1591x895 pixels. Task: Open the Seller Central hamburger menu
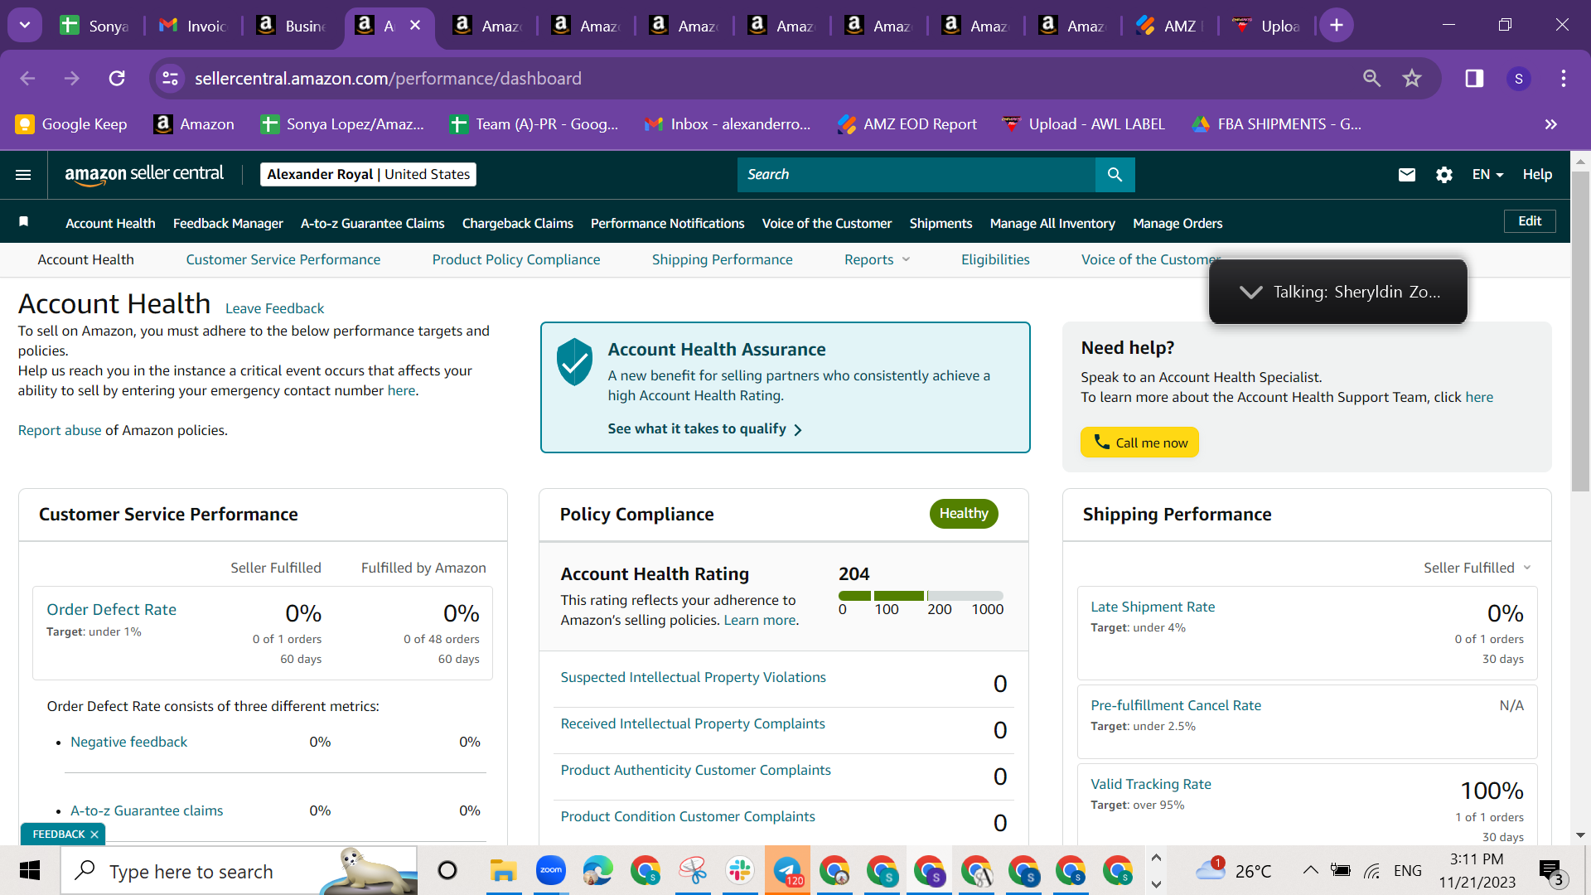click(x=23, y=174)
